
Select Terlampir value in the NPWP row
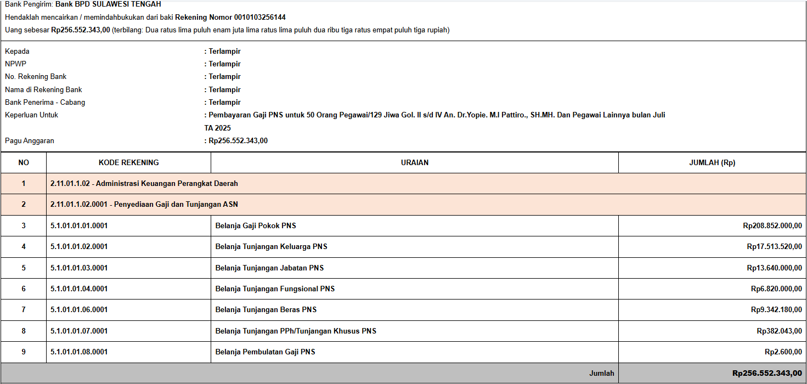pos(225,64)
